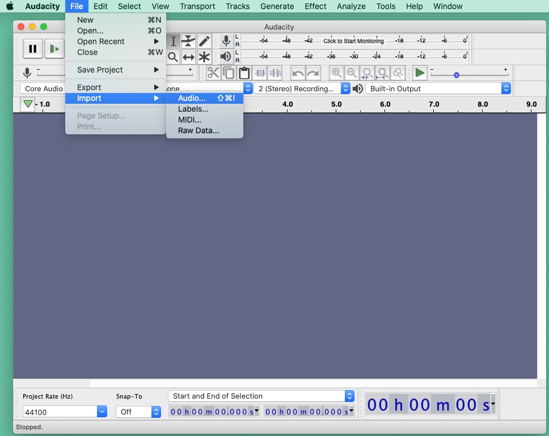Choose Open... from the File menu

click(x=116, y=31)
